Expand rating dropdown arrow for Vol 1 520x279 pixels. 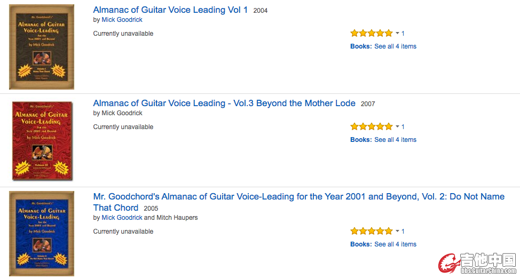point(397,34)
